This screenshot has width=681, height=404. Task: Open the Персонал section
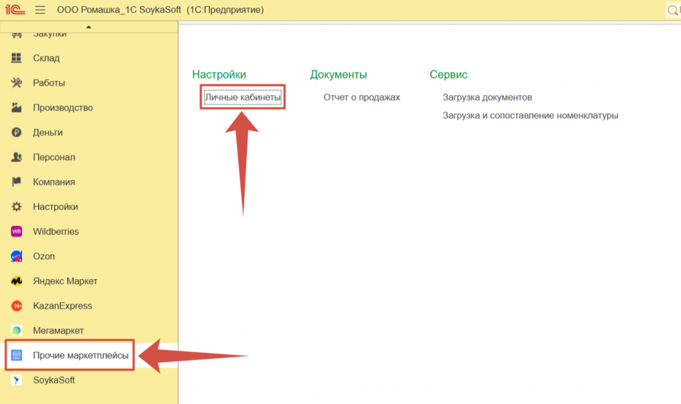(x=53, y=157)
